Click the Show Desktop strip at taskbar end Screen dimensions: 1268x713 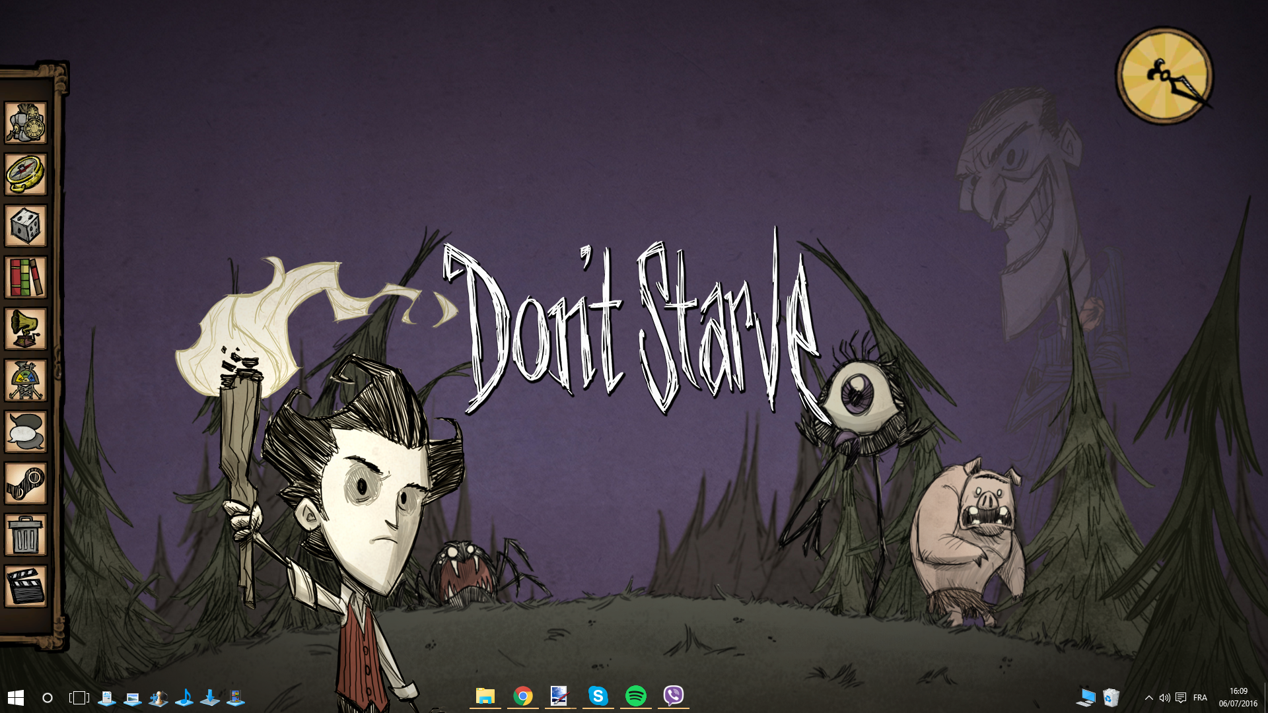point(1265,698)
